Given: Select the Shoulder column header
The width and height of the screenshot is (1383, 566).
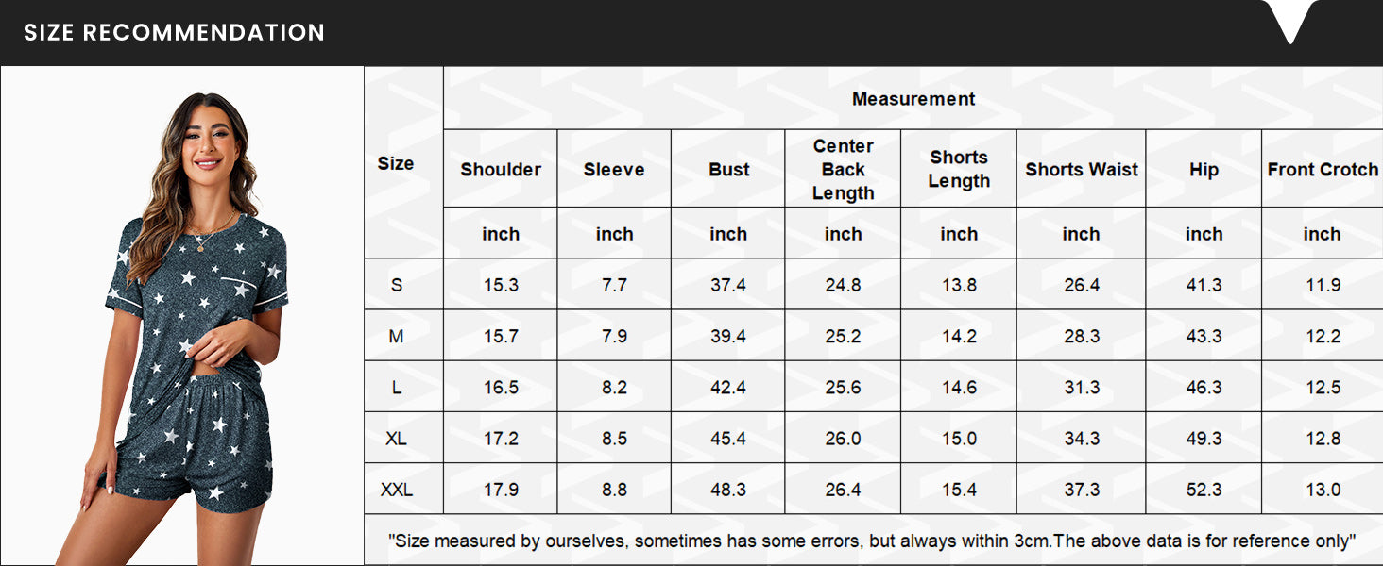Looking at the screenshot, I should [501, 170].
